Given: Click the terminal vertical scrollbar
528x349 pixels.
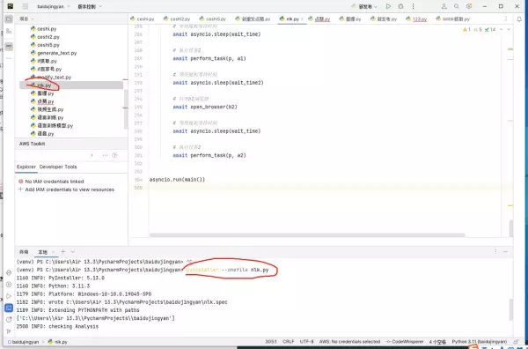Looking at the screenshot, I should click(x=511, y=309).
